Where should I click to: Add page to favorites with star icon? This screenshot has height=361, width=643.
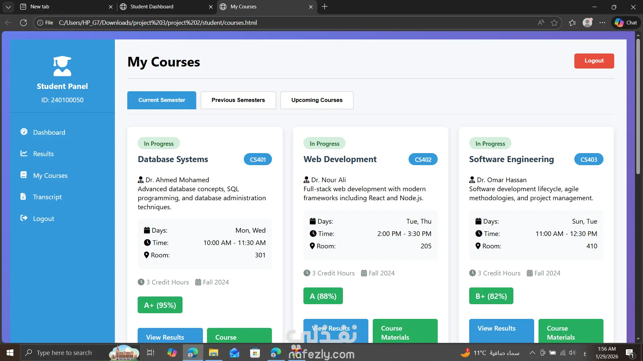click(554, 23)
